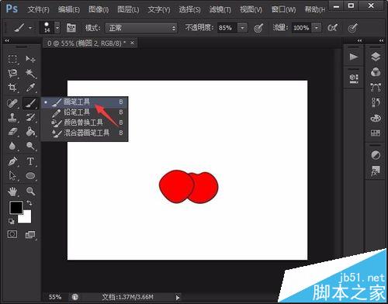Viewport: 388px width, 304px height.
Task: Click the background white color swatch
Action: click(26, 219)
